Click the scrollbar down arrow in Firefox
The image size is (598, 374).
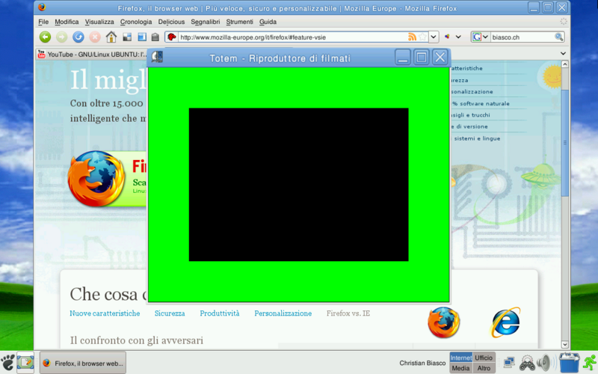tap(565, 345)
